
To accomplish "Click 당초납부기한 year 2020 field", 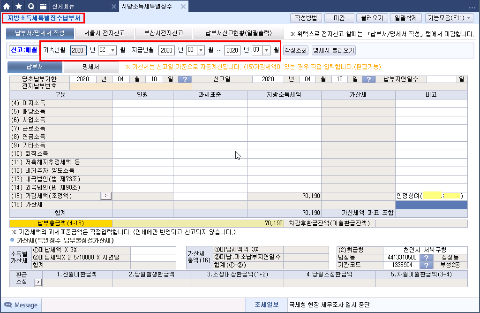I will click(x=83, y=79).
